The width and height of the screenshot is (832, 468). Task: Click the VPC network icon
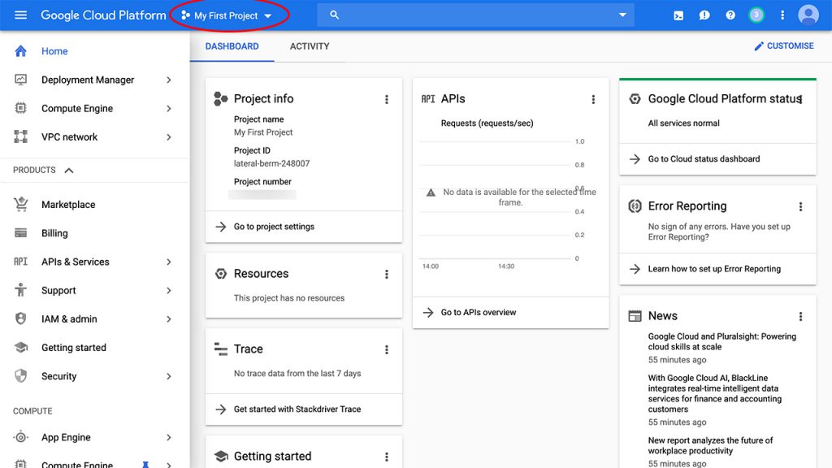point(20,136)
